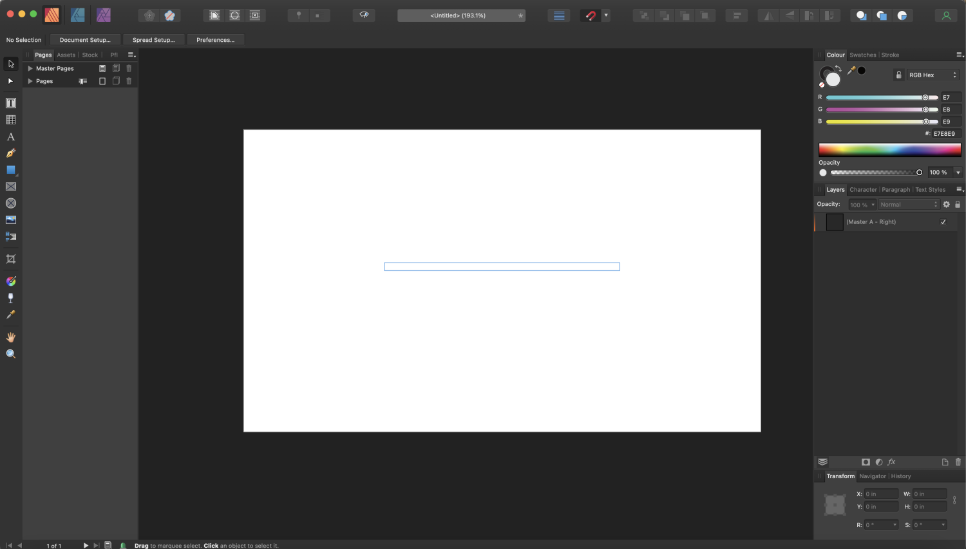The height and width of the screenshot is (549, 966).
Task: Open the Character panel tab
Action: coord(863,189)
